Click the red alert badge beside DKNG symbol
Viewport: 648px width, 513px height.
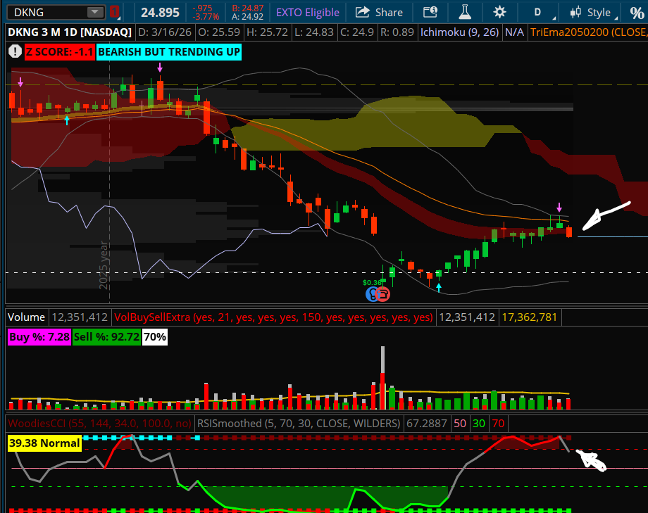click(113, 12)
